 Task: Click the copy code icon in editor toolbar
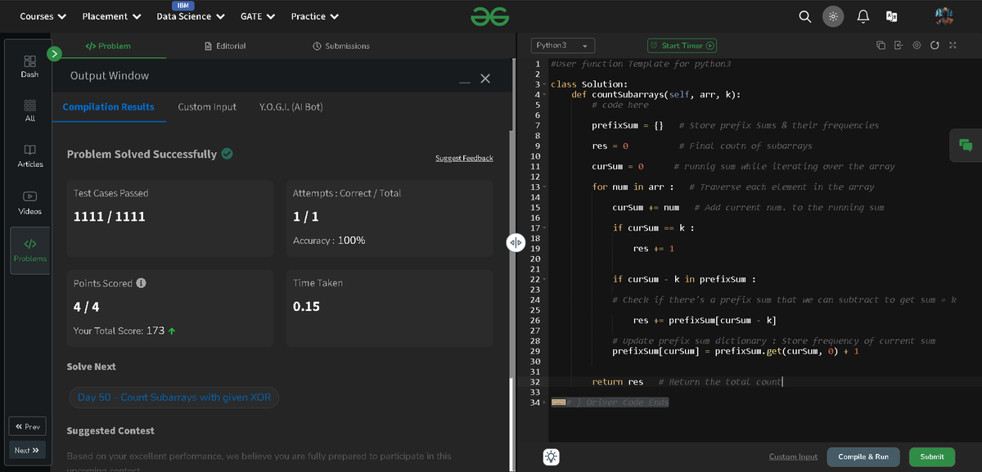tap(881, 46)
